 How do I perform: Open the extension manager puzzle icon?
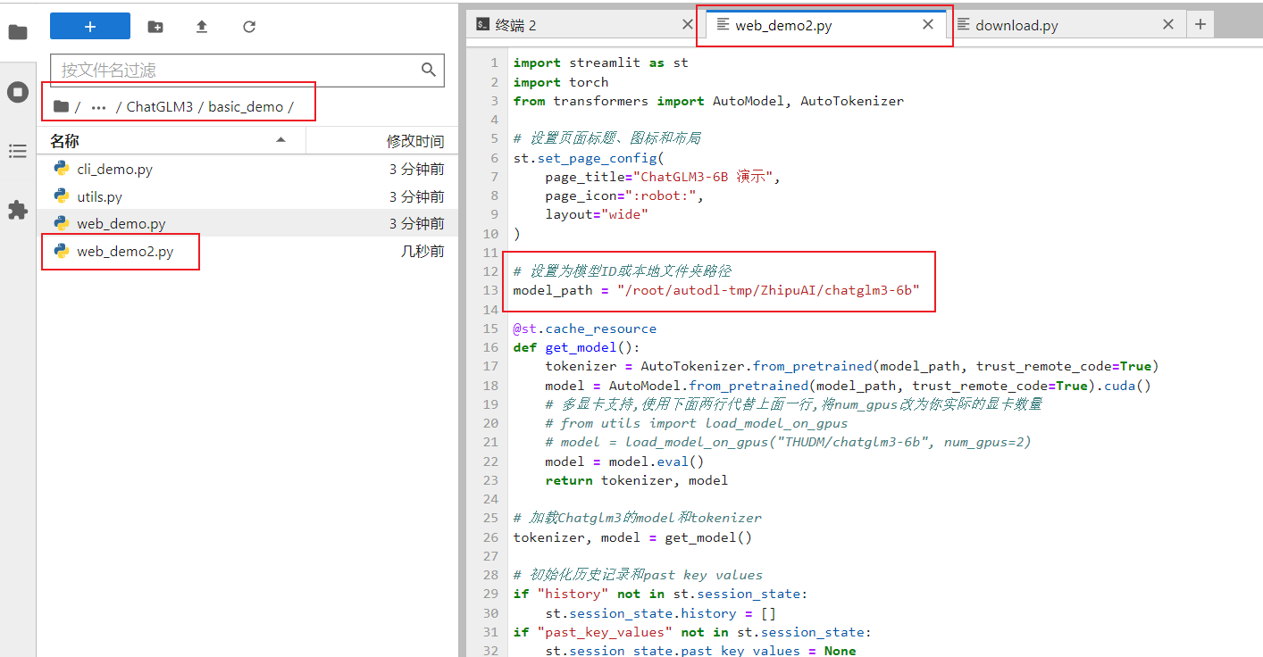(18, 211)
